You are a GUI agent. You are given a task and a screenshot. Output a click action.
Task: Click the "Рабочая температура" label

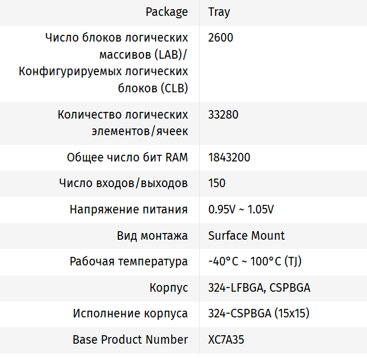tap(128, 262)
